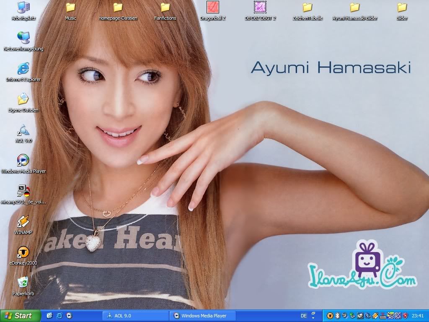Screen dimensions: 429x322
Task: Launch Media Player from Quick Launch
Action: (69, 316)
